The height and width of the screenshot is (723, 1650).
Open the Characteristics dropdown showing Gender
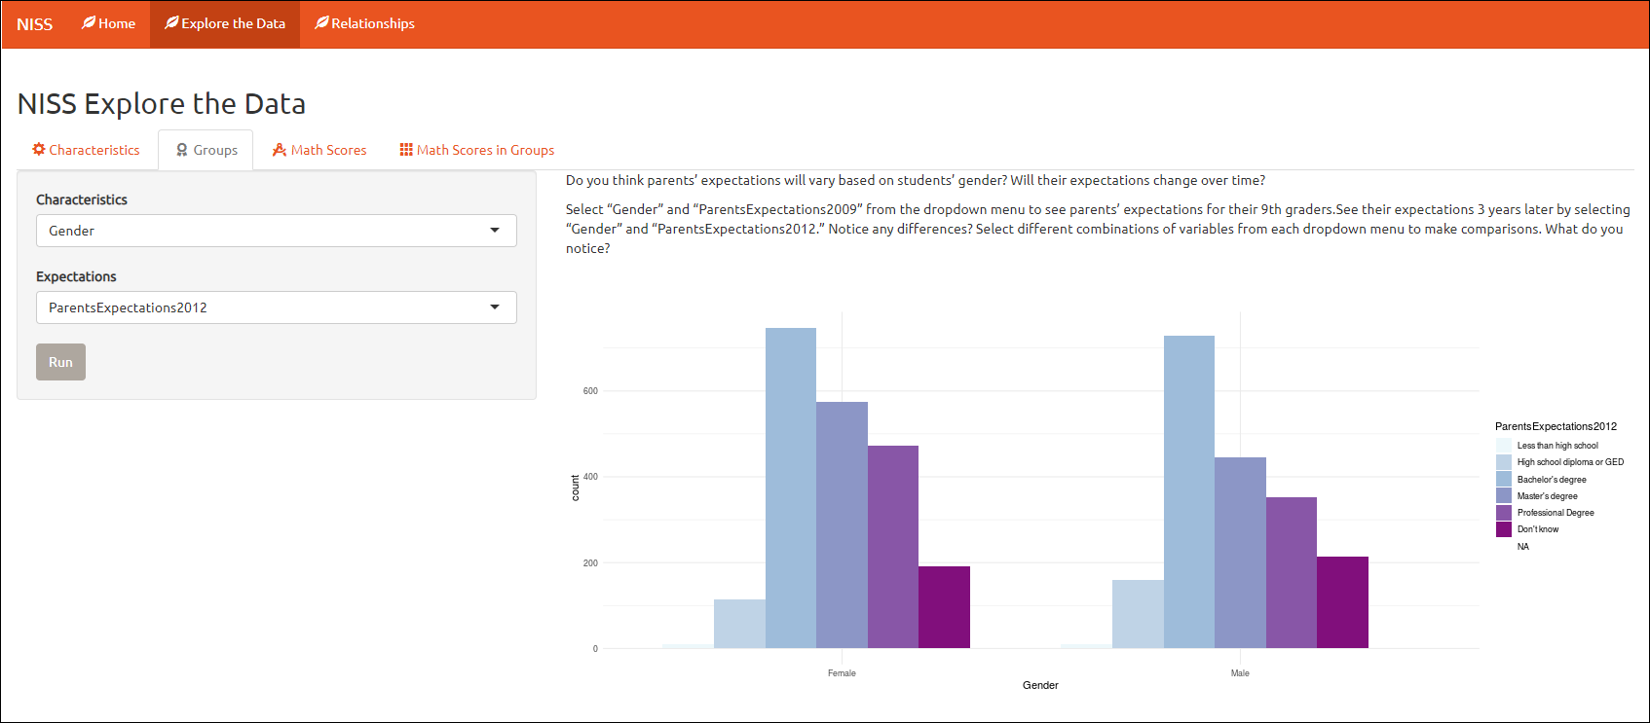pyautogui.click(x=276, y=231)
